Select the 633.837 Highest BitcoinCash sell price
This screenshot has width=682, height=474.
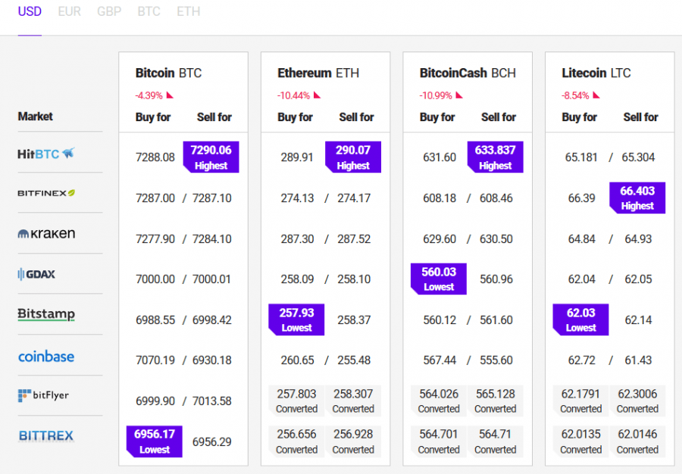pos(496,157)
